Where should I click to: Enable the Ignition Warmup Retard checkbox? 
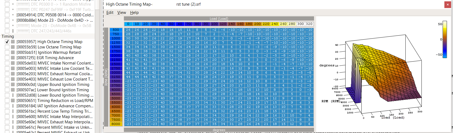[7, 52]
